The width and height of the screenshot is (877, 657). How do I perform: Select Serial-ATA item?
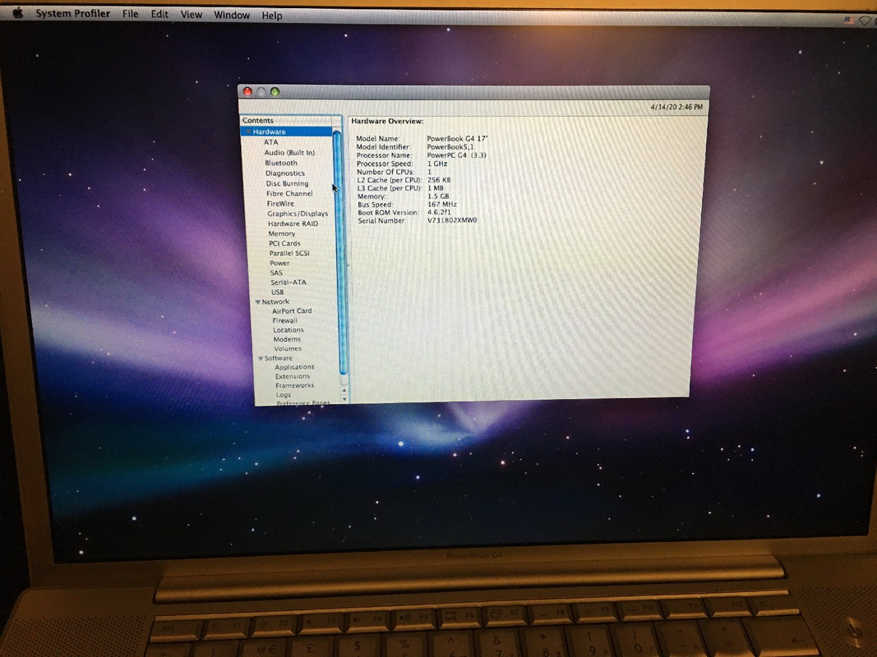point(288,283)
